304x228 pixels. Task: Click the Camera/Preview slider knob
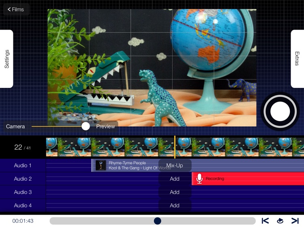[x=86, y=126]
